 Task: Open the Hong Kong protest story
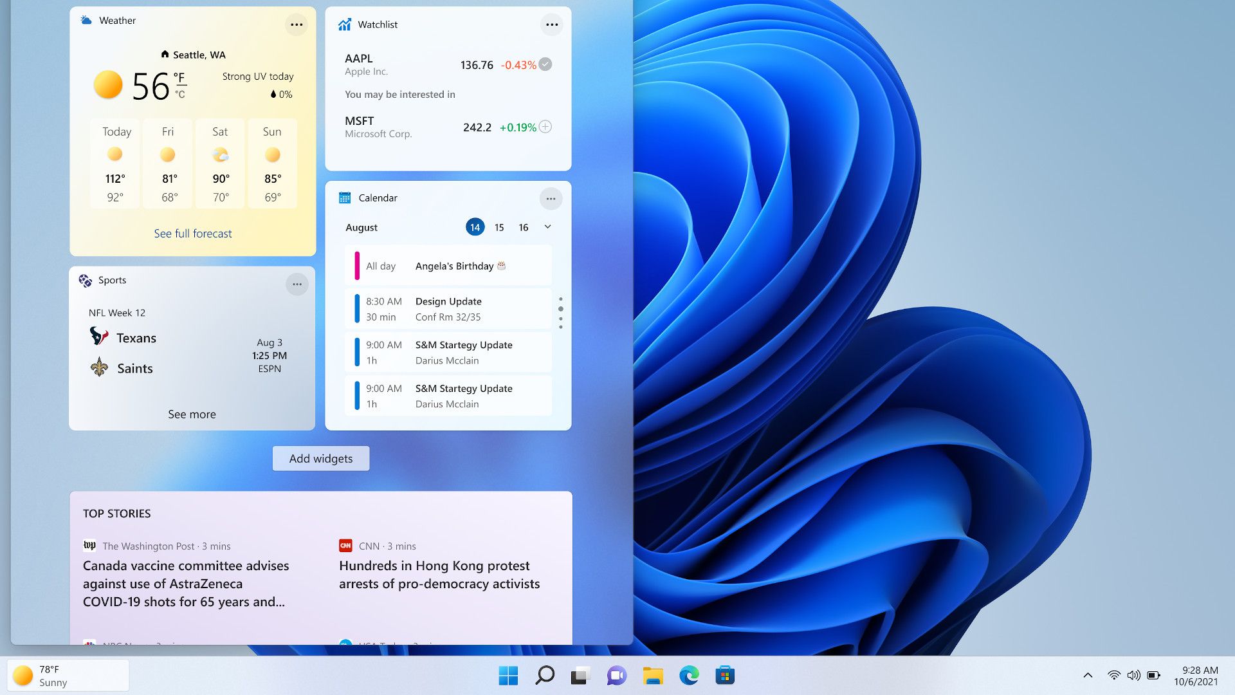(439, 575)
